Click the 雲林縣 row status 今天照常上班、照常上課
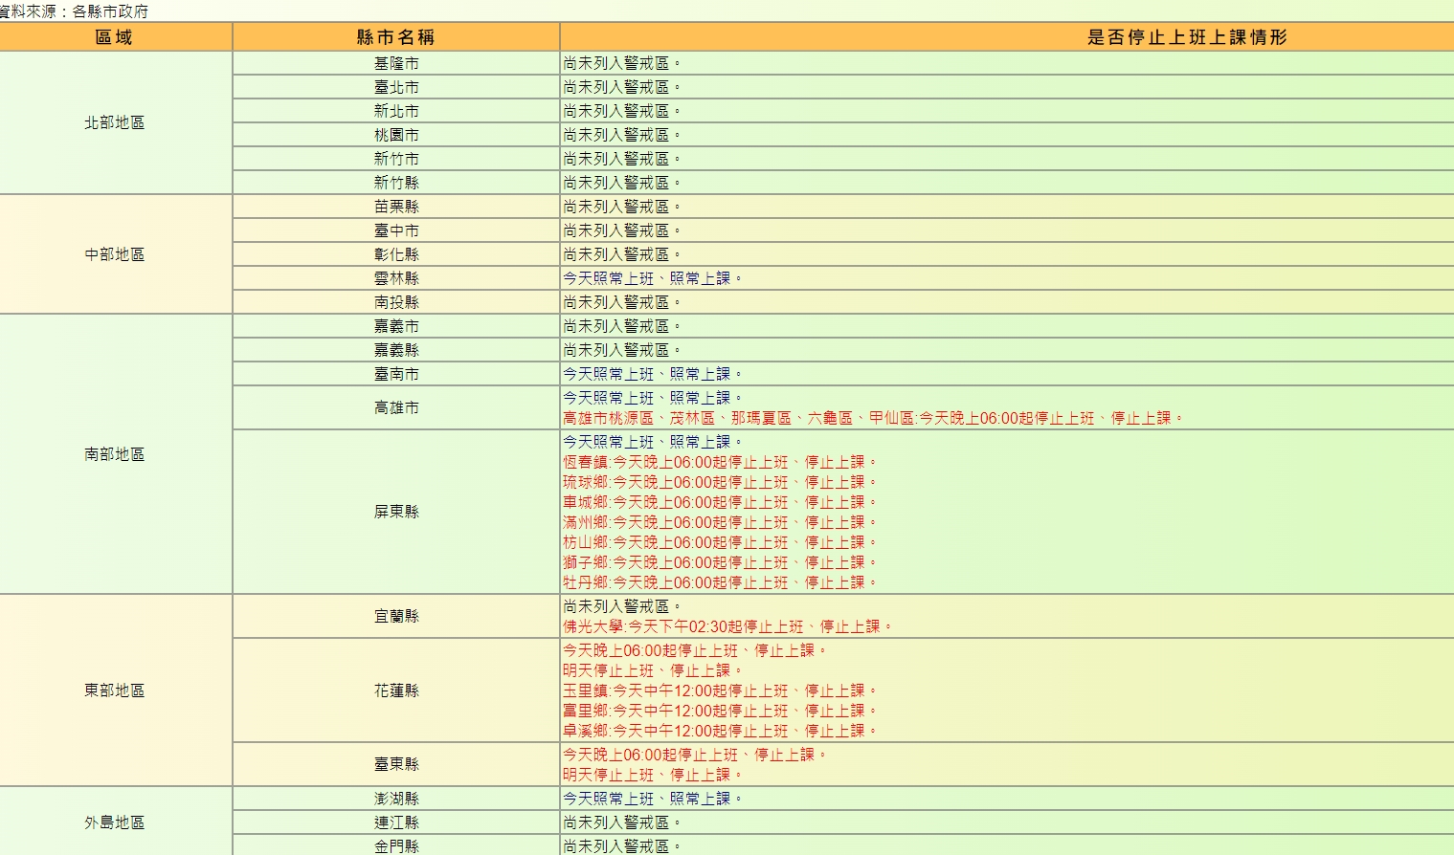This screenshot has height=855, width=1454. point(653,278)
